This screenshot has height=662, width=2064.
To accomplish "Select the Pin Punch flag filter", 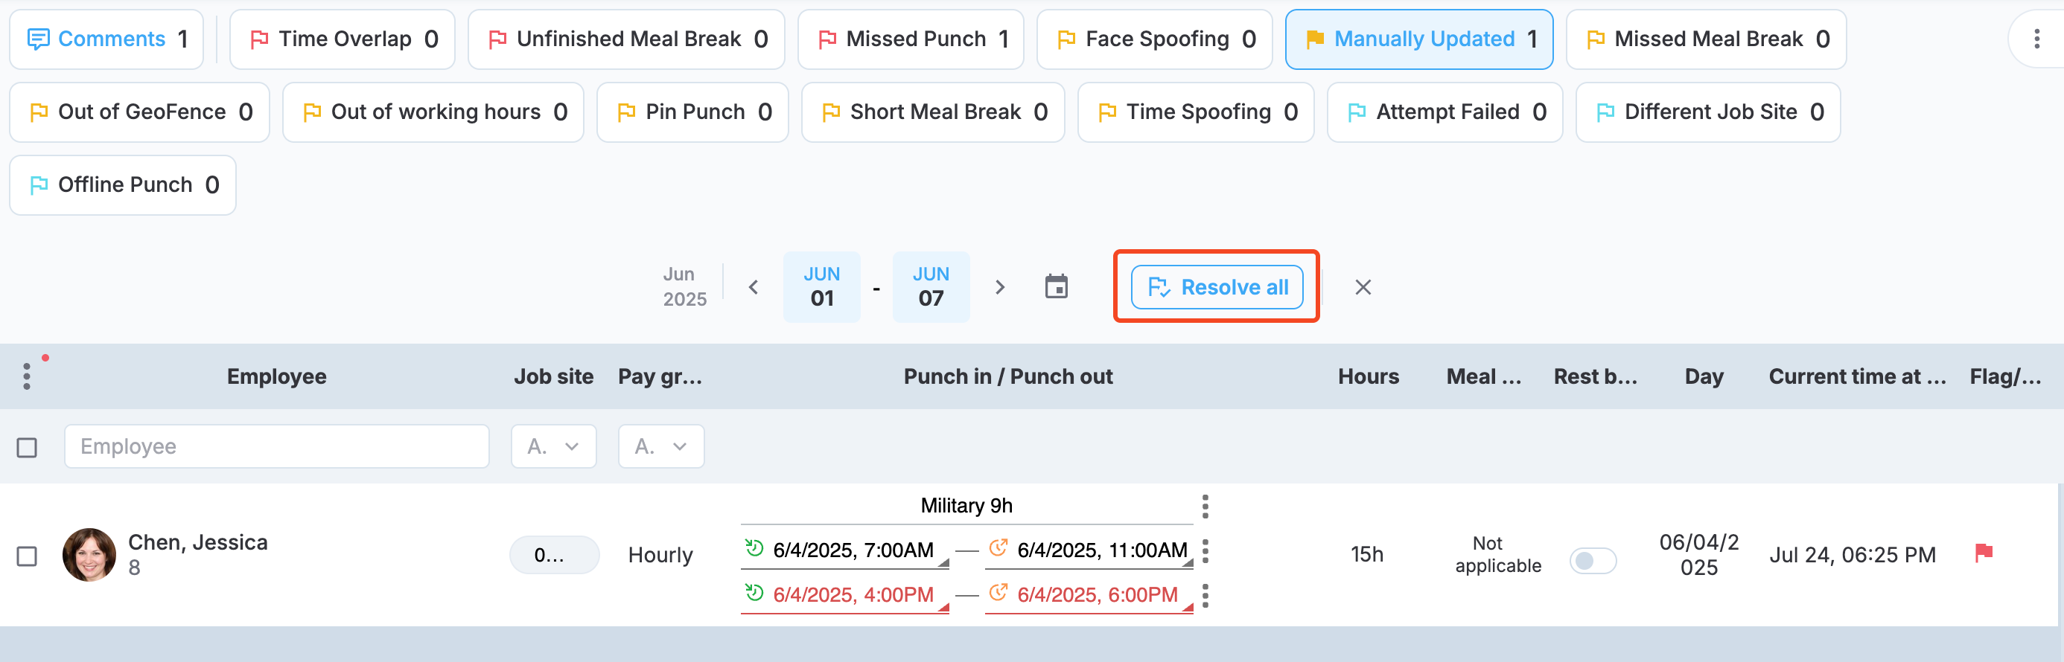I will click(x=693, y=112).
